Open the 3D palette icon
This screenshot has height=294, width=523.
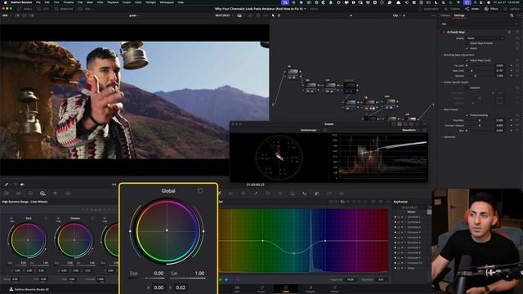click(342, 194)
